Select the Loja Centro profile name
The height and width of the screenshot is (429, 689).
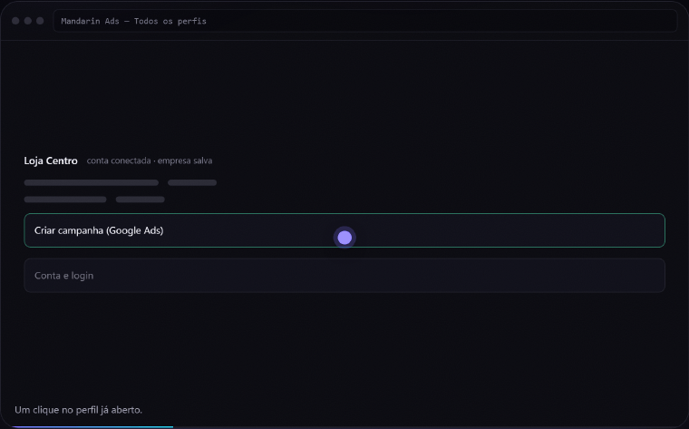51,161
